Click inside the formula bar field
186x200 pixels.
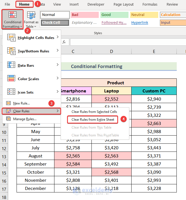click(128, 42)
